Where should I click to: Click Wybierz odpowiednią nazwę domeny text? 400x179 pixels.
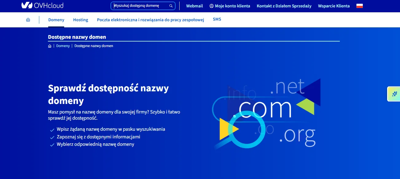coord(95,144)
